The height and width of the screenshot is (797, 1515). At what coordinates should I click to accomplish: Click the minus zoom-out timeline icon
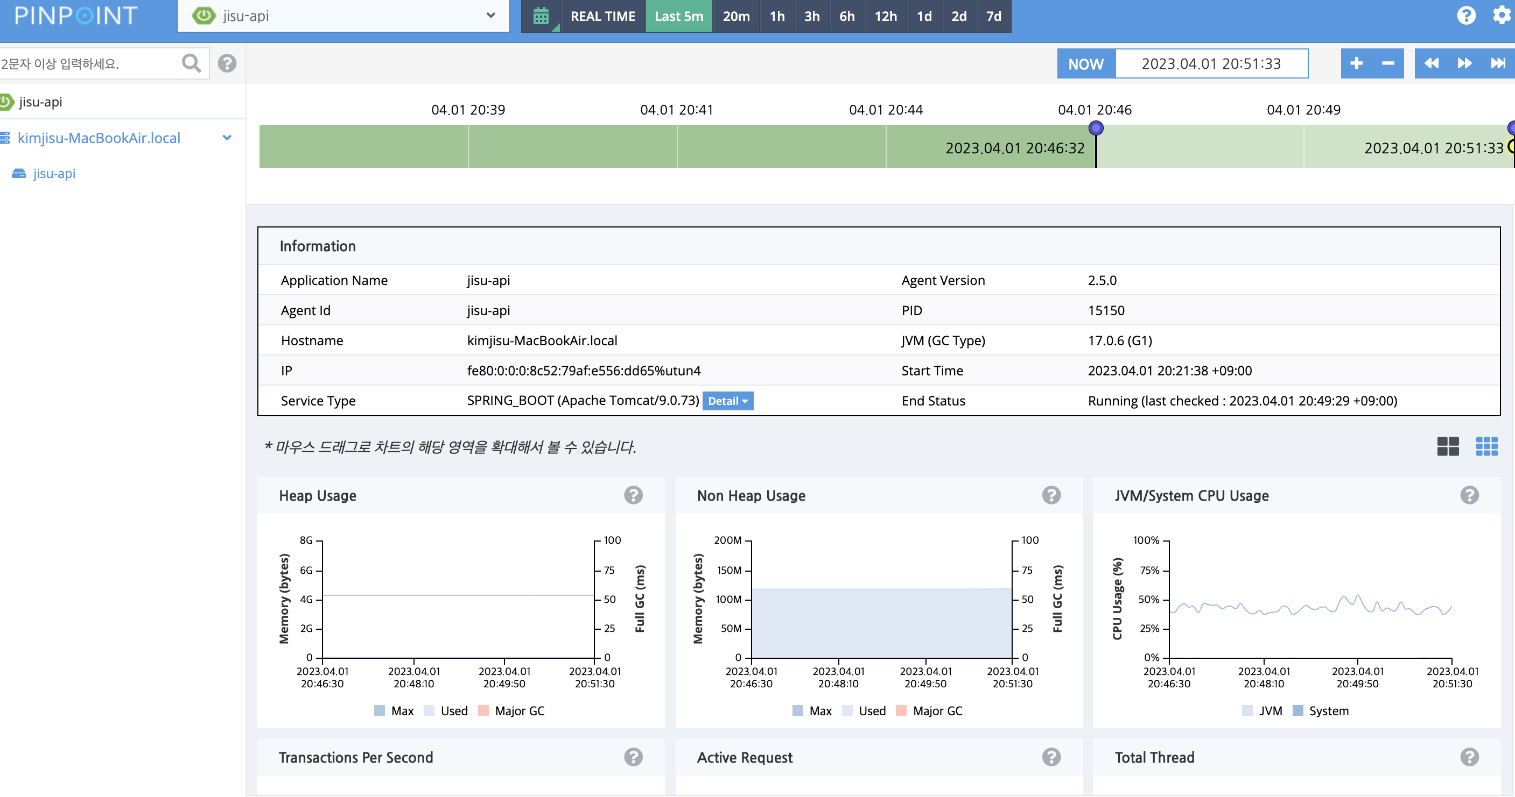tap(1388, 63)
